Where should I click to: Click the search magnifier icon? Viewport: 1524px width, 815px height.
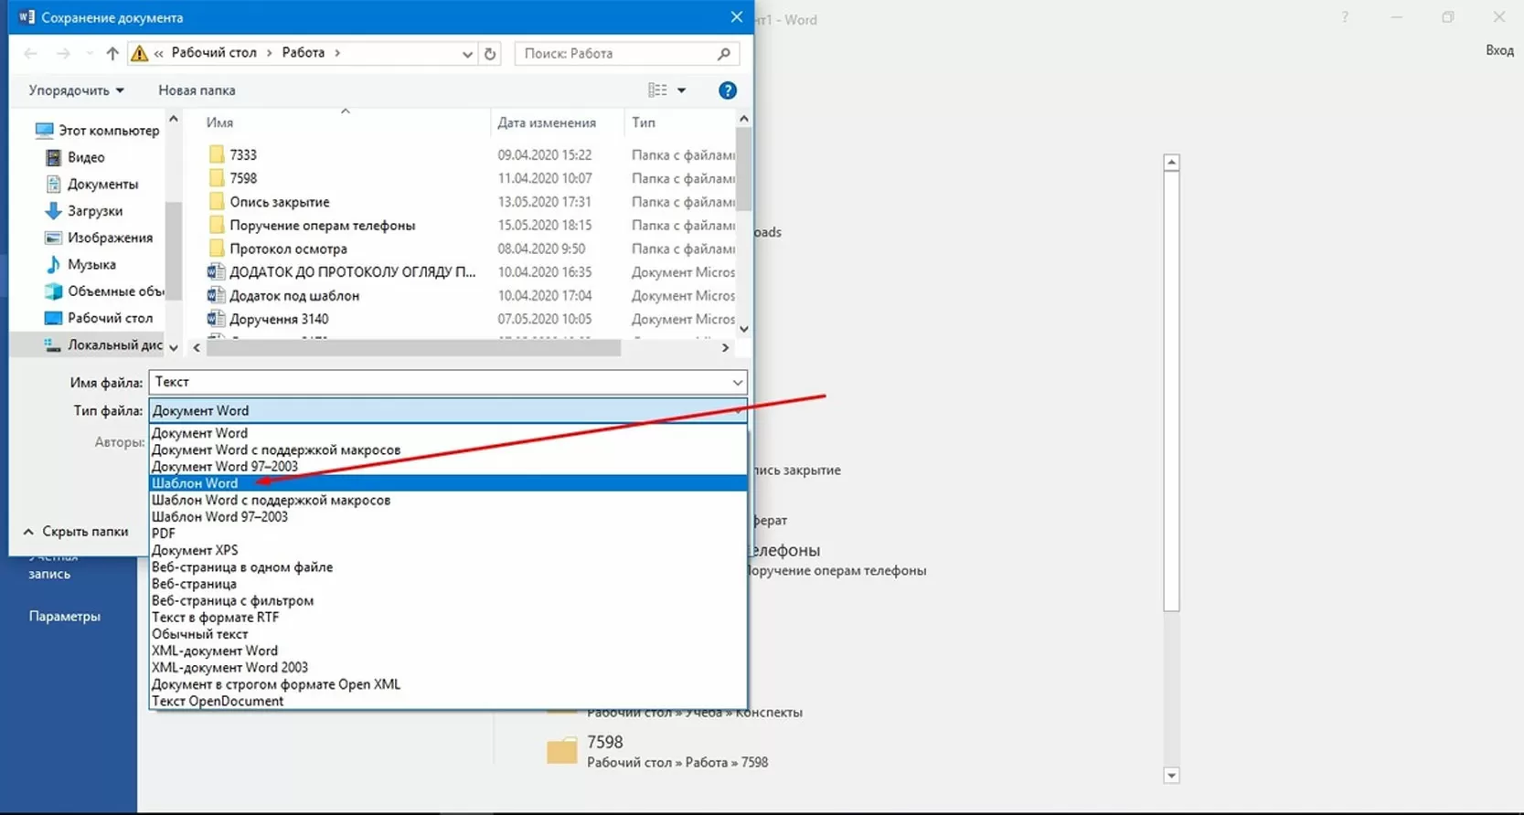pyautogui.click(x=724, y=54)
